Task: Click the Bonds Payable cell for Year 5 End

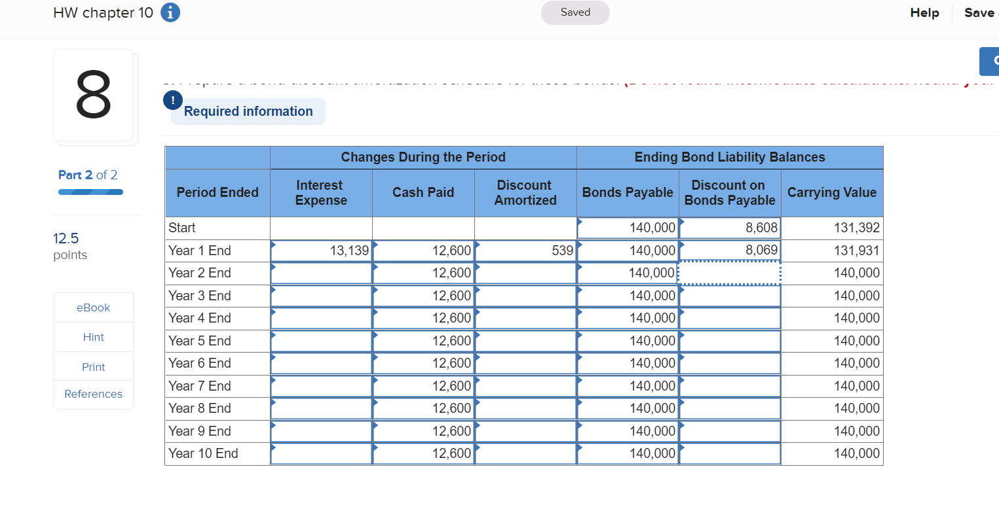Action: [627, 340]
